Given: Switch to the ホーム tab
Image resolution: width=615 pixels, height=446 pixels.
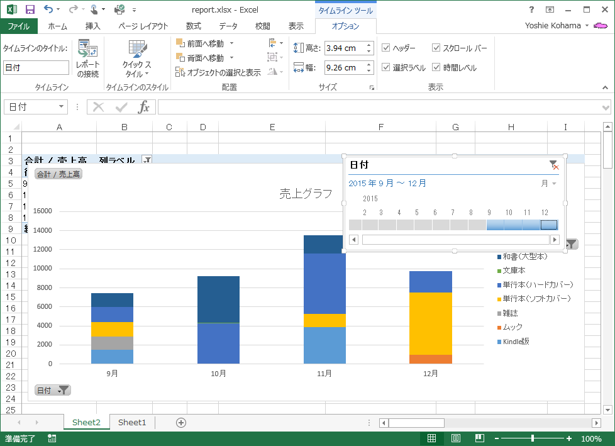Looking at the screenshot, I should [58, 26].
